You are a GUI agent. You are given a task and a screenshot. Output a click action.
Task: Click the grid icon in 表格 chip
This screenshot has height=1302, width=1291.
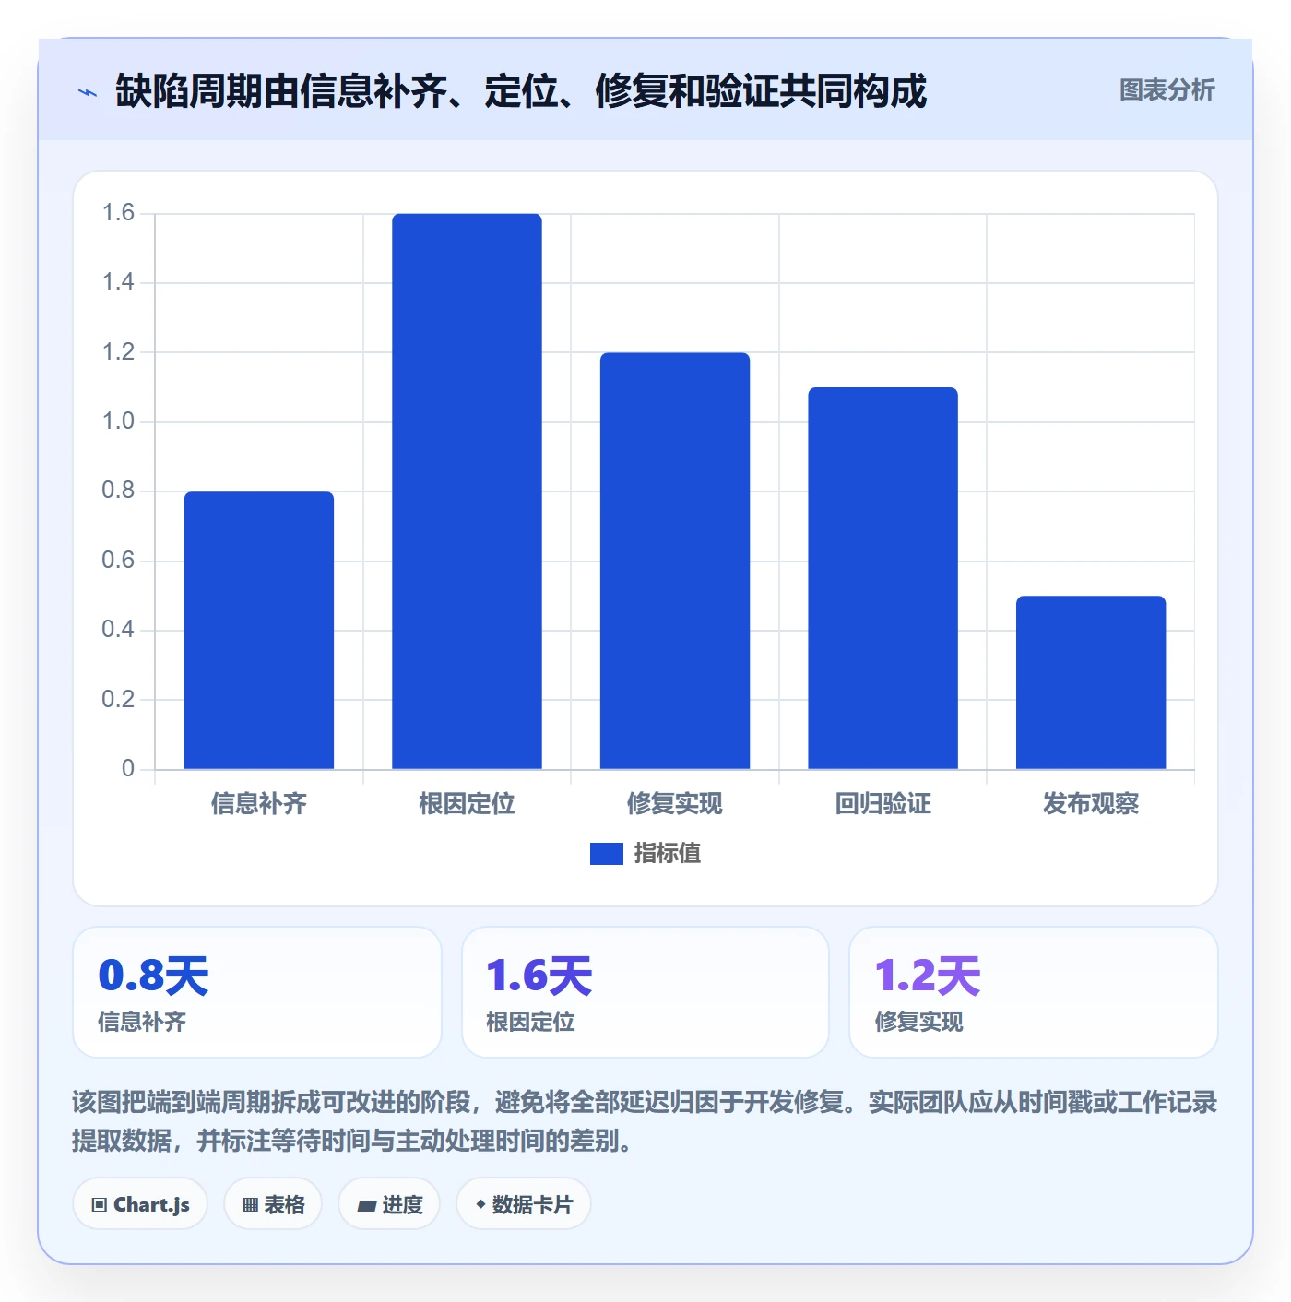pyautogui.click(x=250, y=1205)
